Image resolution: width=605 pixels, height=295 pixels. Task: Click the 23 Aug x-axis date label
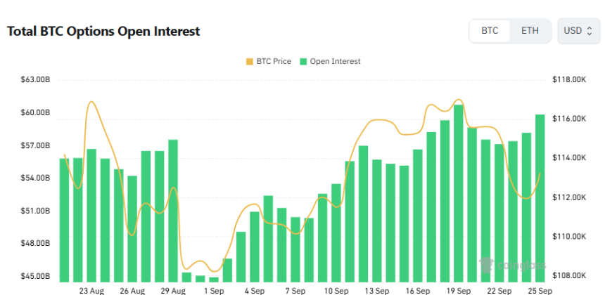pyautogui.click(x=92, y=290)
